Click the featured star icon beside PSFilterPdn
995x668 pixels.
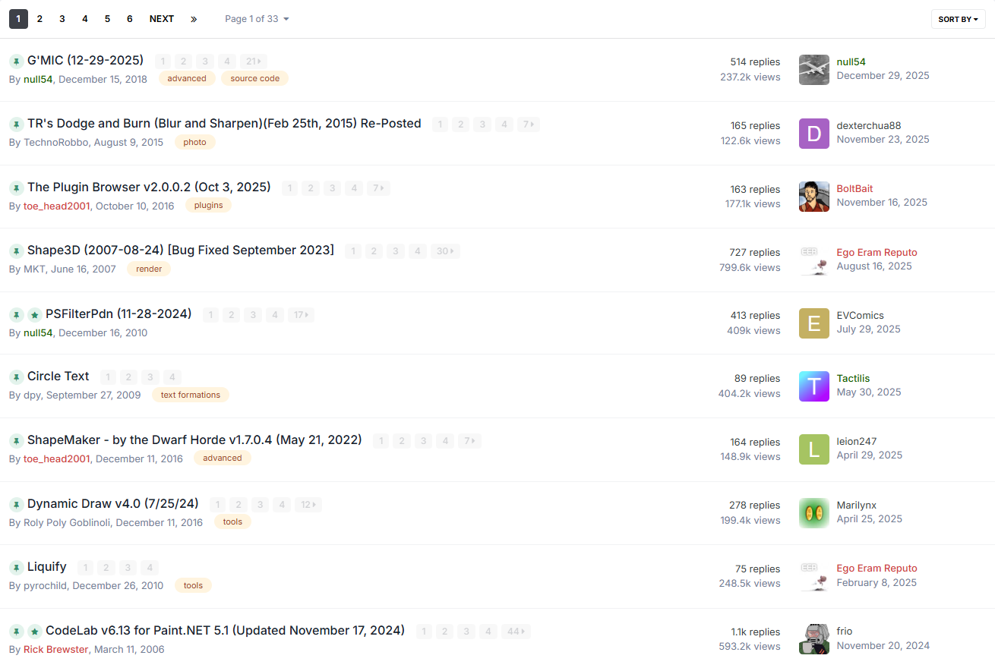click(35, 315)
